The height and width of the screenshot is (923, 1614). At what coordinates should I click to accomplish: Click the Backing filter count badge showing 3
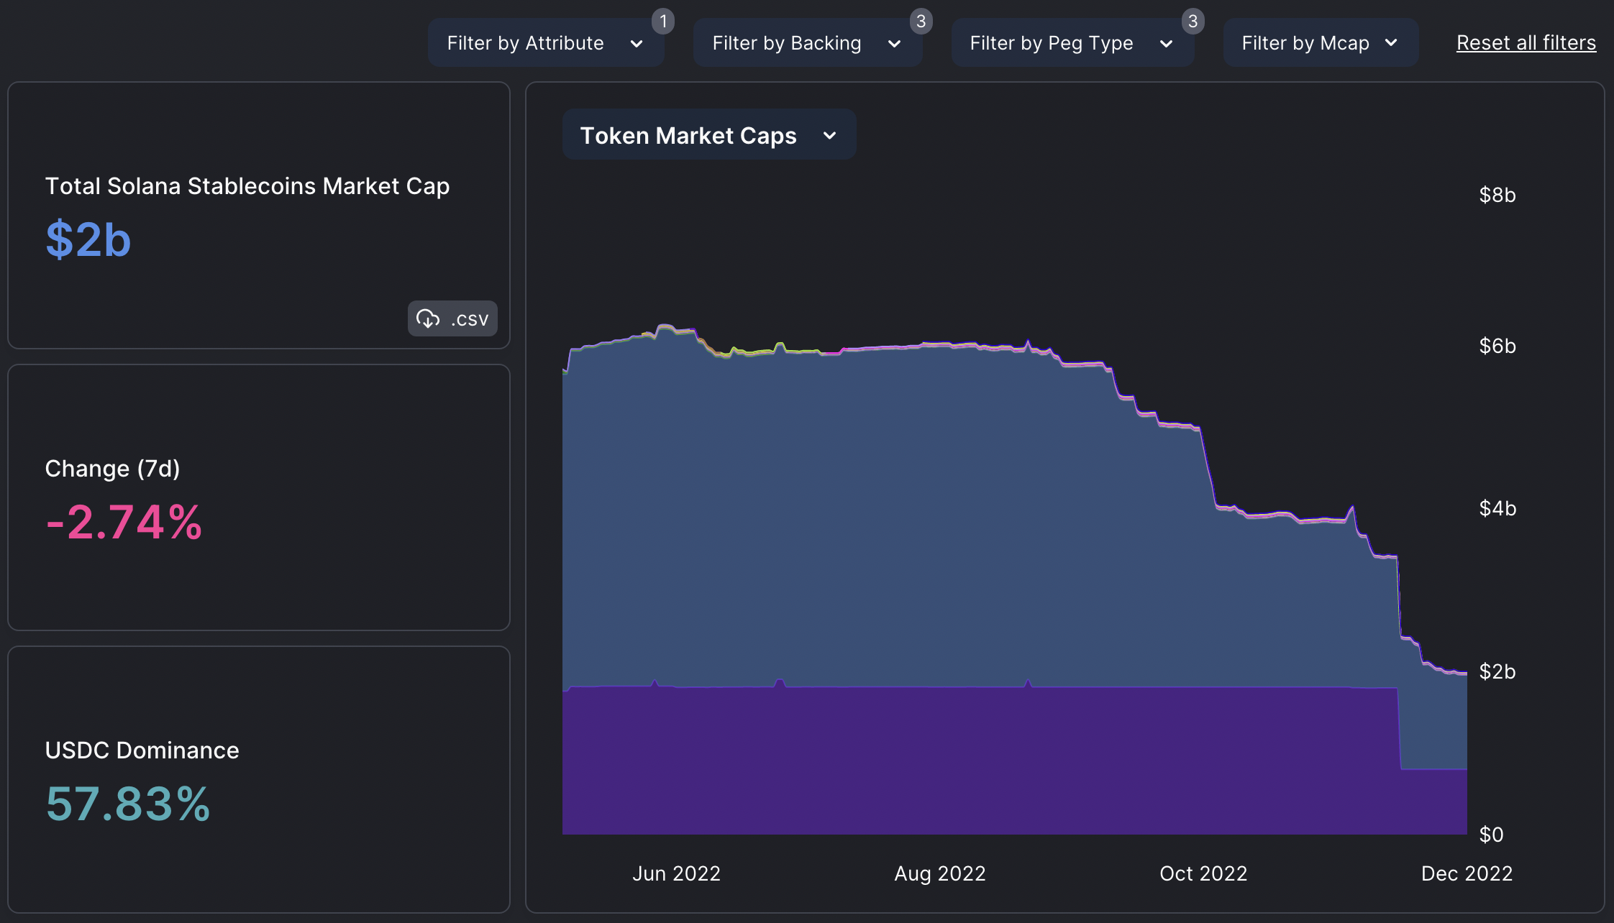(921, 21)
